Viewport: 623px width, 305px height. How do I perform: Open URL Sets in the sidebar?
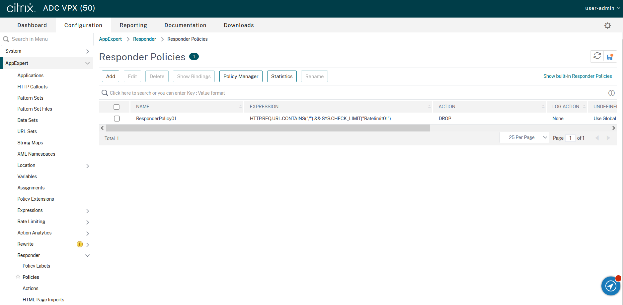[x=27, y=131]
